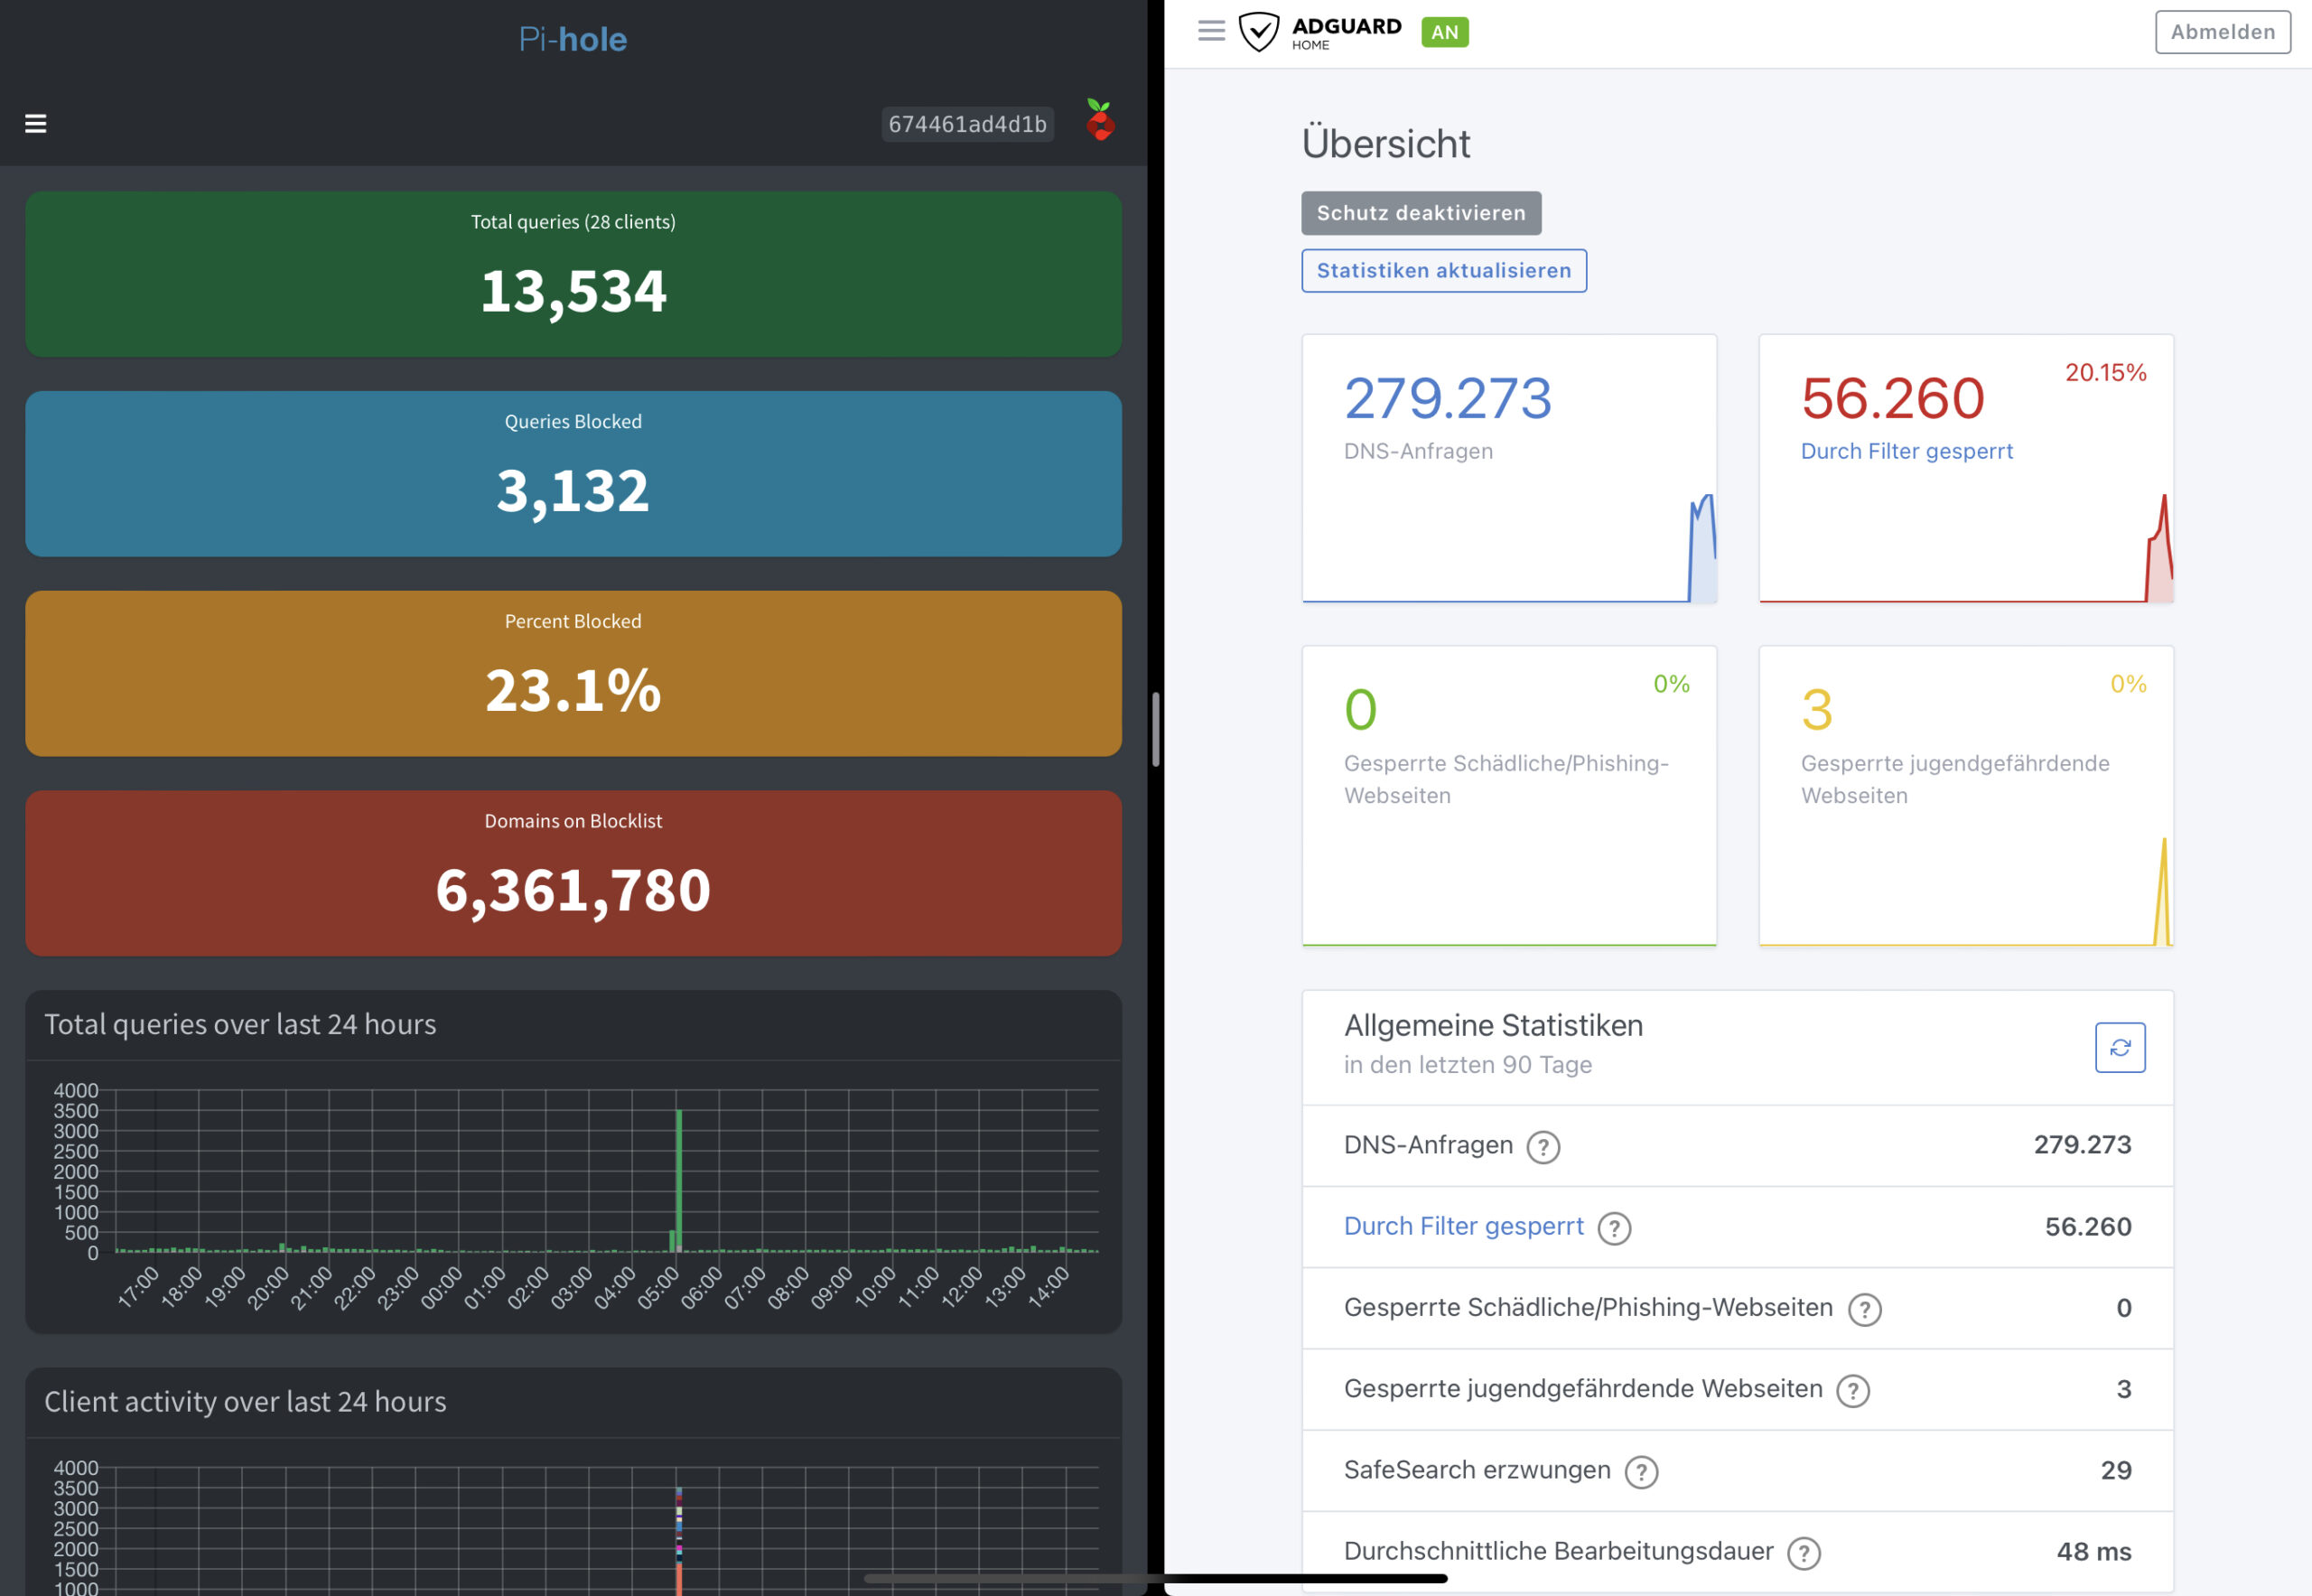Image resolution: width=2312 pixels, height=1596 pixels.
Task: Click 'in den letzten 90 Tage' subtitle
Action: [1467, 1065]
